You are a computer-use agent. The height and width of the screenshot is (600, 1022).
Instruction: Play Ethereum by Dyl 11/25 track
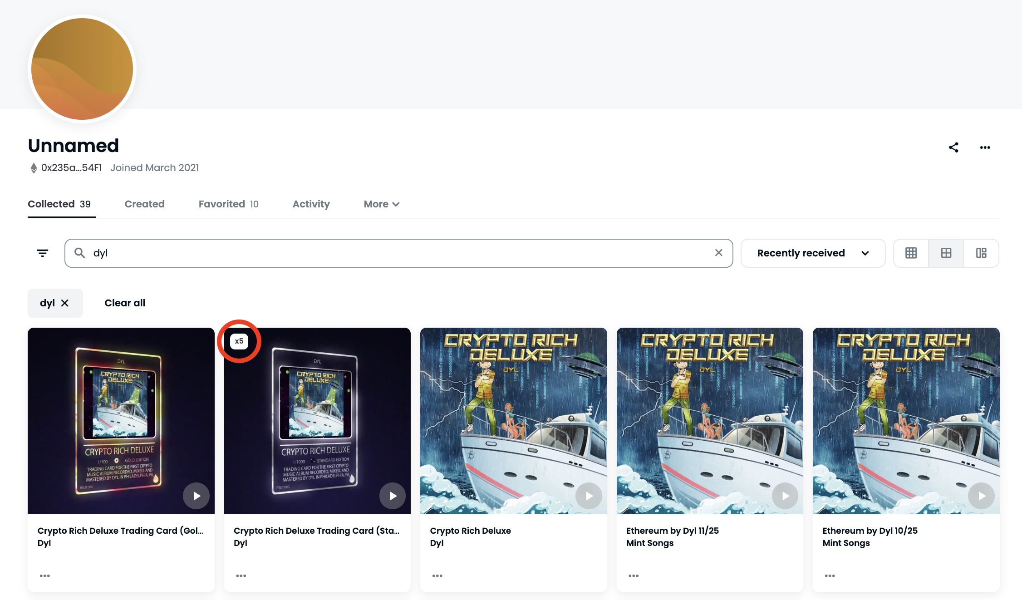(x=785, y=496)
